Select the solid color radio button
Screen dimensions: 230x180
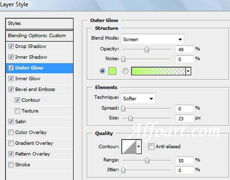[x=102, y=71]
